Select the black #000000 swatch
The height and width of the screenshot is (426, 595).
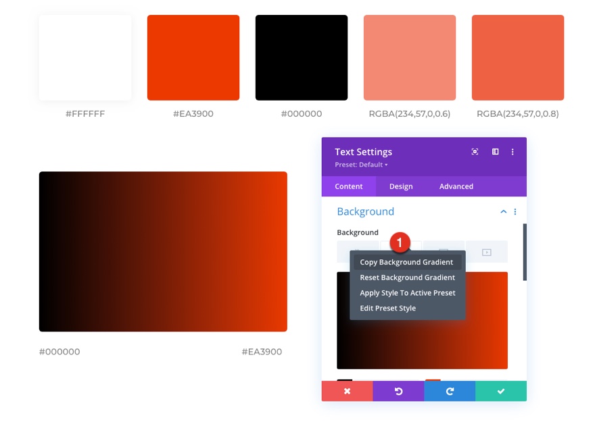[x=302, y=57]
